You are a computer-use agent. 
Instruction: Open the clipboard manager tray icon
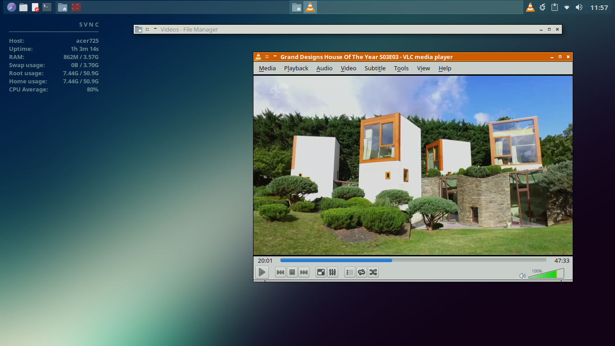tap(555, 7)
